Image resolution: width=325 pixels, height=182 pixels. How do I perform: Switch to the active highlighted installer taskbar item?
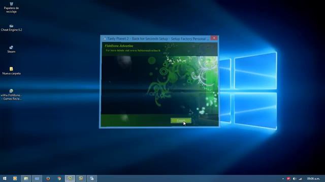pos(70,178)
